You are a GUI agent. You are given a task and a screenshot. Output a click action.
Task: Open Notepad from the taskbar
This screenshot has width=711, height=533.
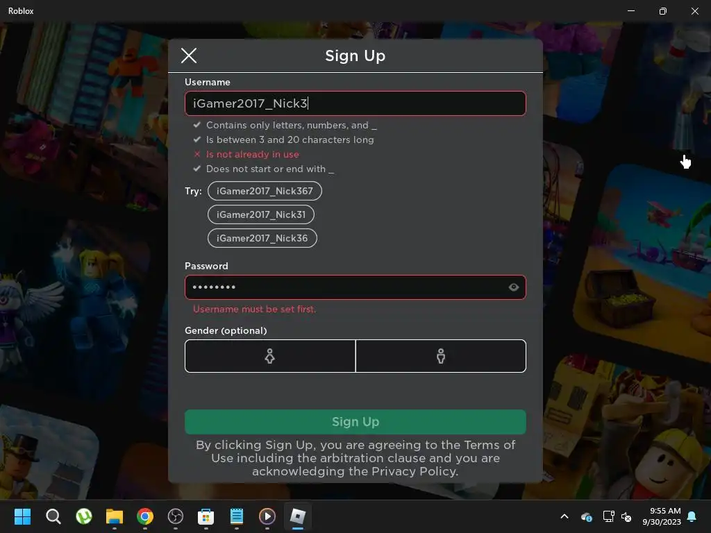237,516
